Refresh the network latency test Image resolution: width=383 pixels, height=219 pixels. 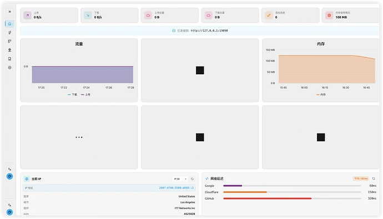pos(374,179)
